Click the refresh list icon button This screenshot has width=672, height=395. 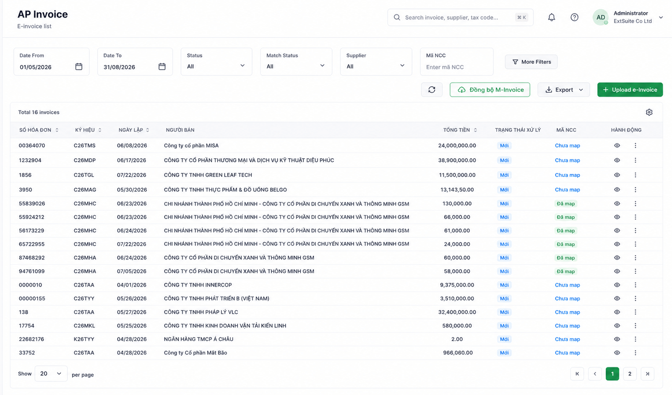pyautogui.click(x=432, y=89)
